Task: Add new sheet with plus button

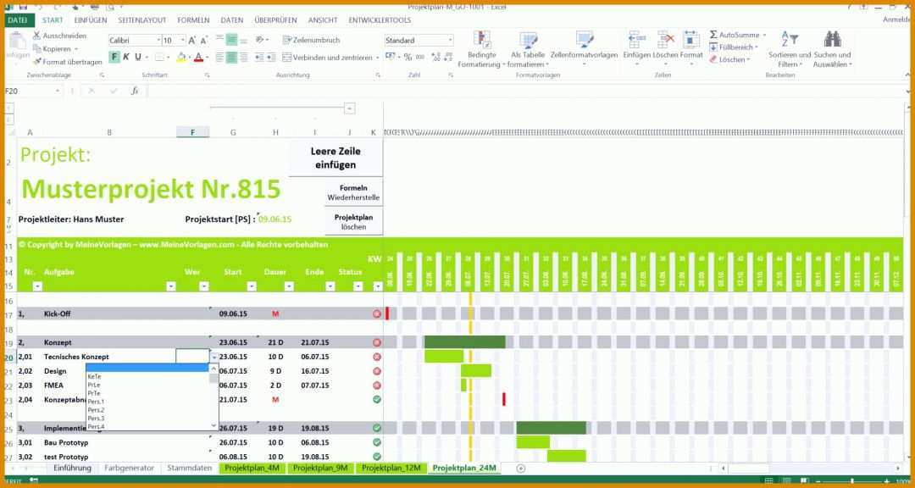Action: click(x=520, y=469)
